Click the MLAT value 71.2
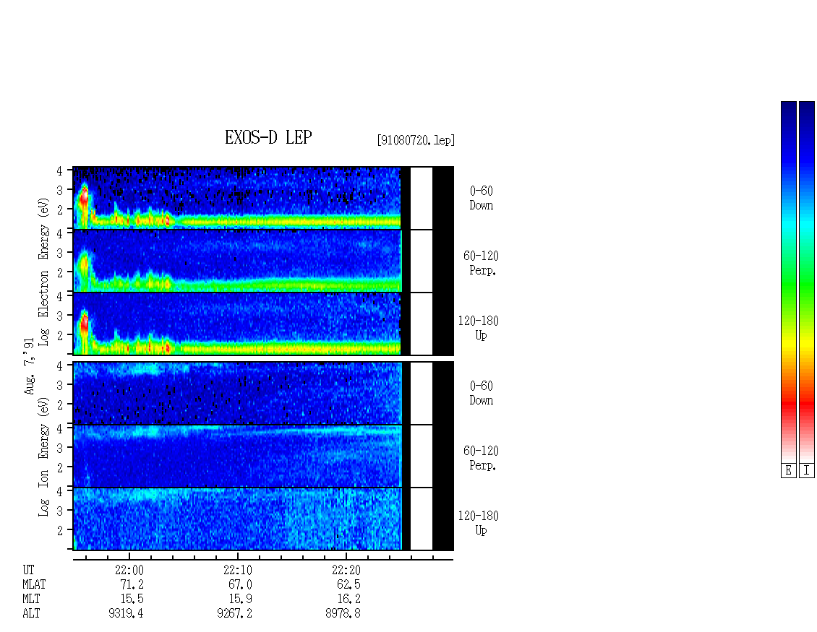This screenshot has width=817, height=632. click(x=132, y=584)
